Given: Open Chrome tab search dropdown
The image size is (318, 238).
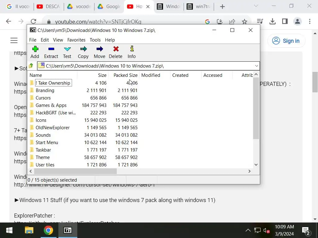Looking at the screenshot, I should (256, 6).
